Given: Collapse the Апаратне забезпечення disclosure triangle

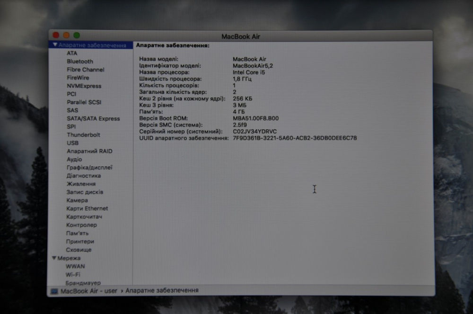Looking at the screenshot, I should 55,45.
